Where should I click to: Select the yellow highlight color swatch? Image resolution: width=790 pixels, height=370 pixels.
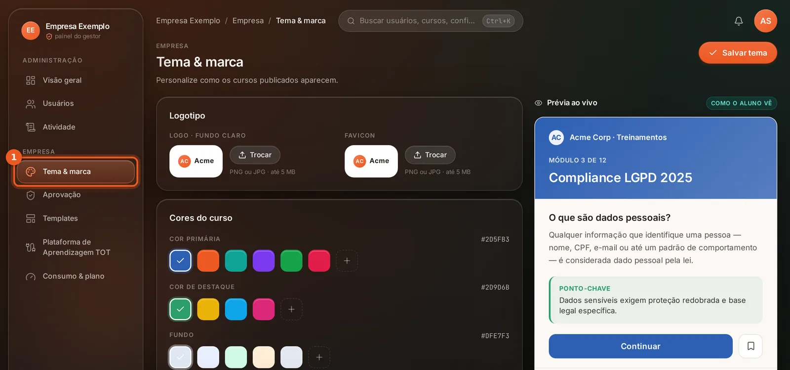point(208,309)
